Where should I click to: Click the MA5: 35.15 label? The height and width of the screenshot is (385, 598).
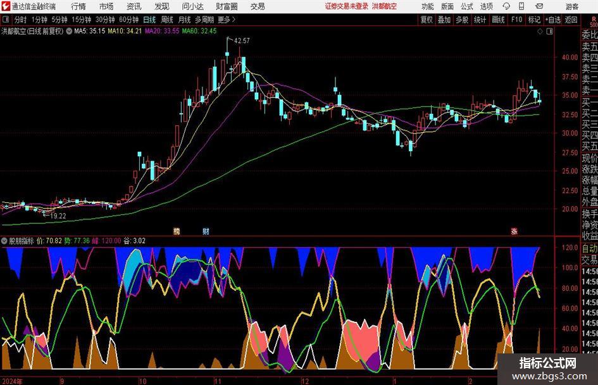(90, 31)
